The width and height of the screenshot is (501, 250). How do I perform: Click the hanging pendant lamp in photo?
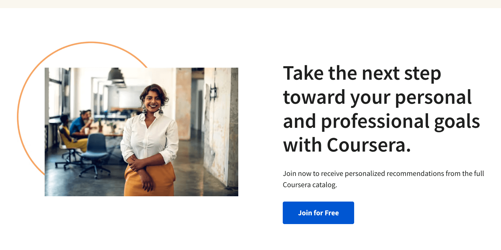pos(116,75)
